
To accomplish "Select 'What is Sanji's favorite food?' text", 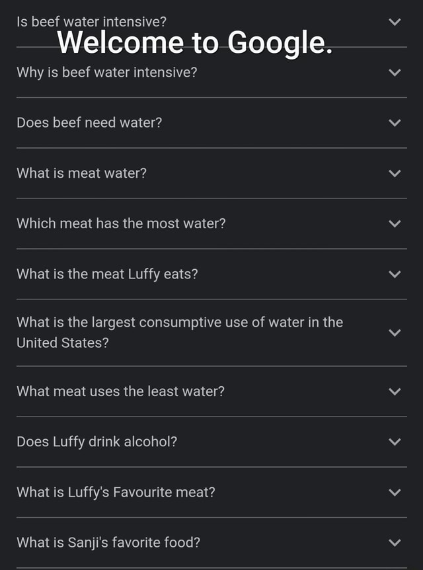I will 108,542.
